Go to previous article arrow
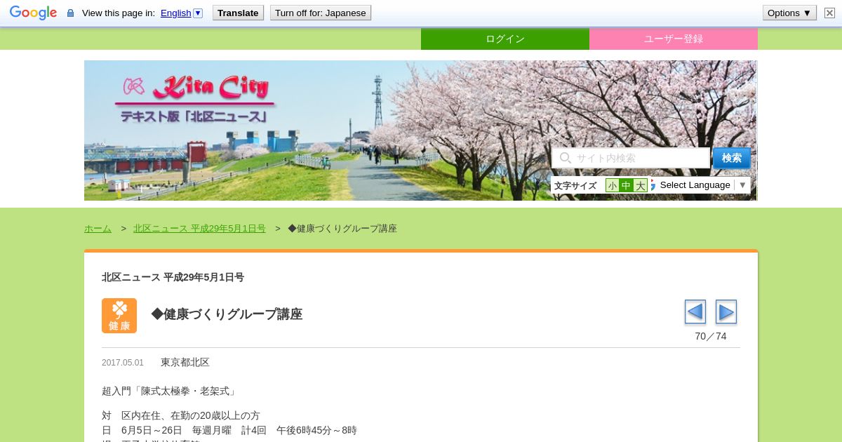 click(x=695, y=312)
